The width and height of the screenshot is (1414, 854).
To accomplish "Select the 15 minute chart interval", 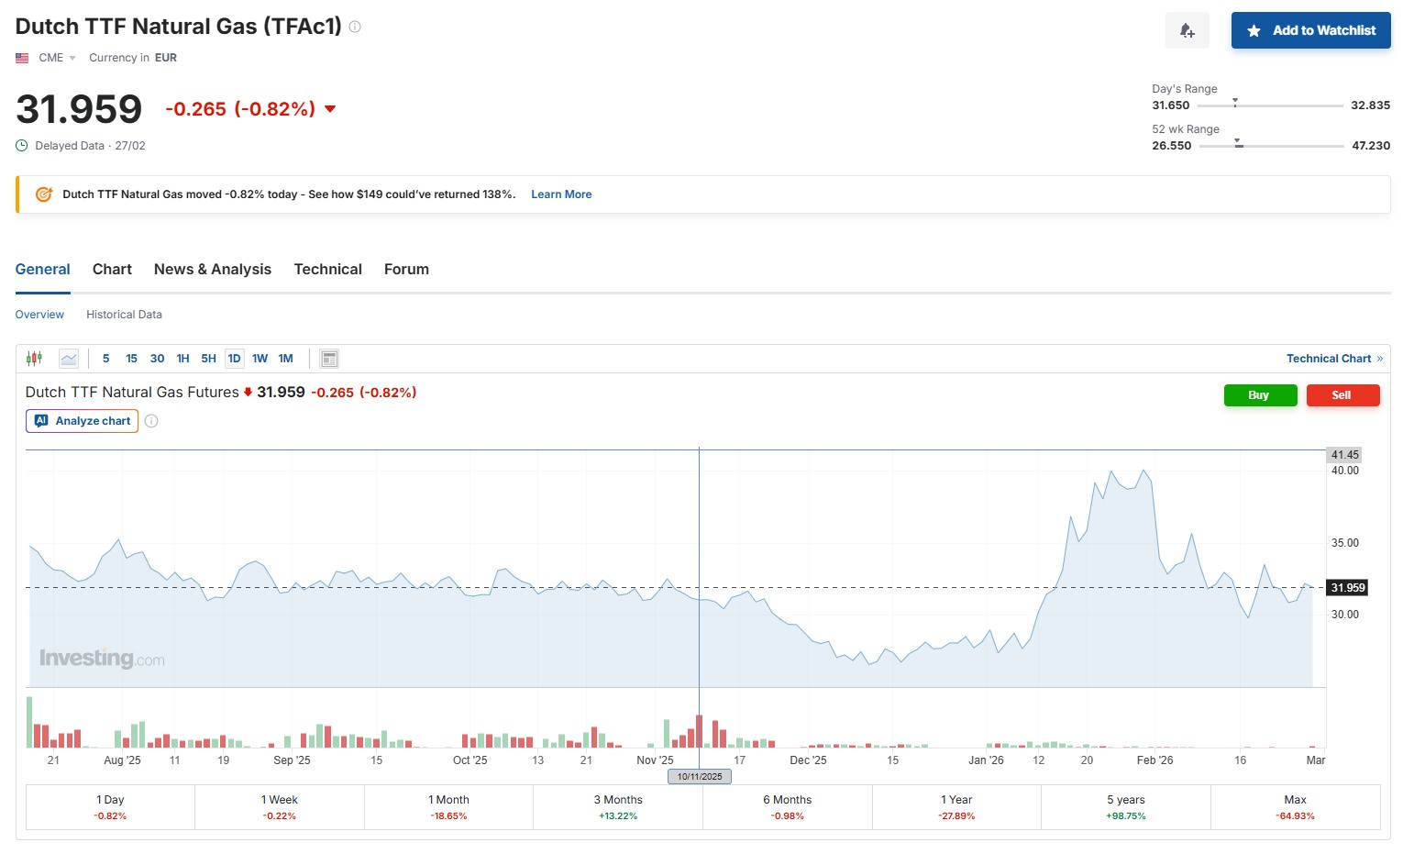I will [131, 359].
